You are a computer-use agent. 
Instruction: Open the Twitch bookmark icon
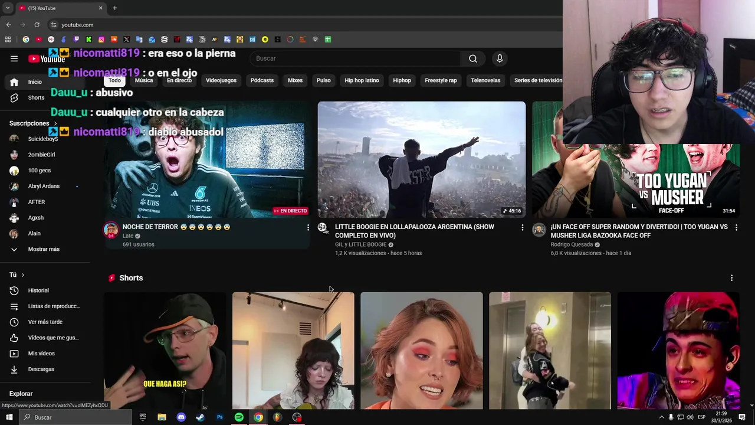(76, 40)
